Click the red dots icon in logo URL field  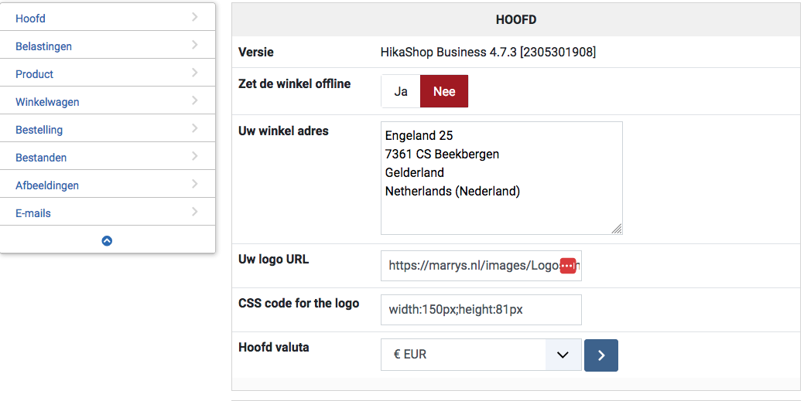(x=568, y=265)
